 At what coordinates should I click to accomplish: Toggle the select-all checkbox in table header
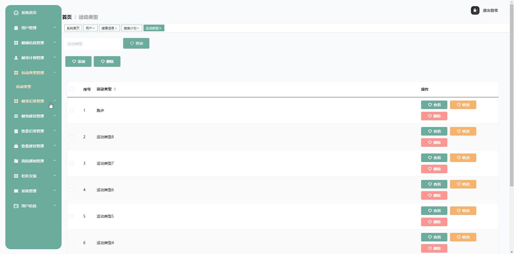[x=72, y=89]
